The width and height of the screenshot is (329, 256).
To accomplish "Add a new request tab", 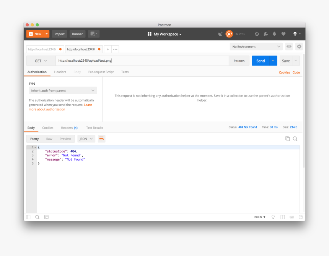I will (x=108, y=49).
